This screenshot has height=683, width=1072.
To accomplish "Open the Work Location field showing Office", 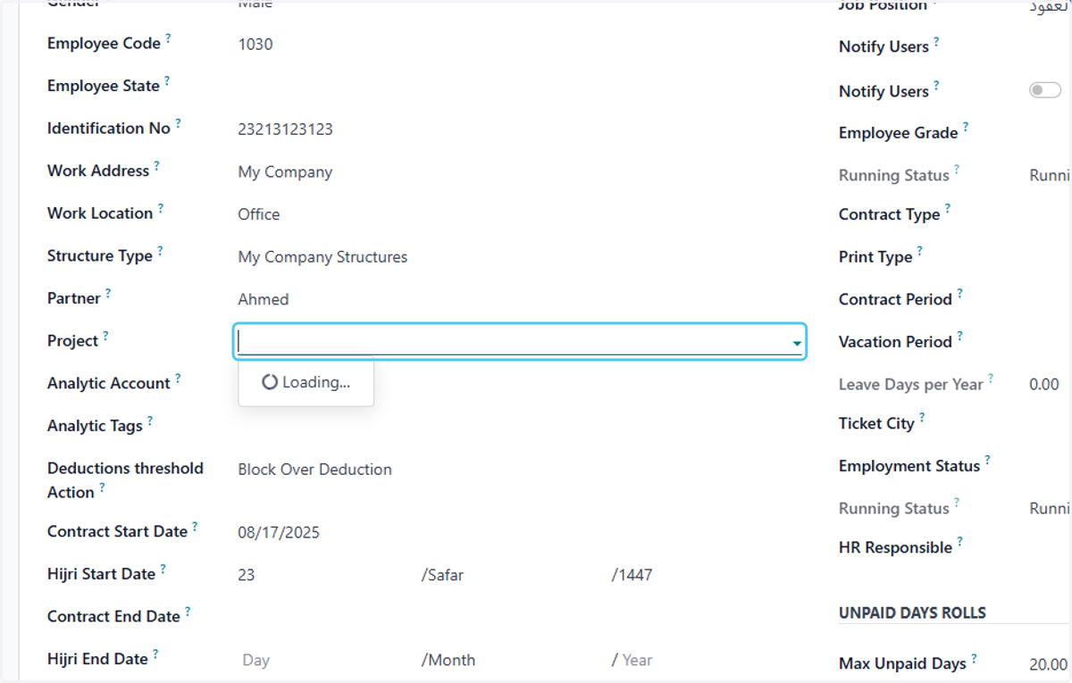I will click(x=259, y=214).
